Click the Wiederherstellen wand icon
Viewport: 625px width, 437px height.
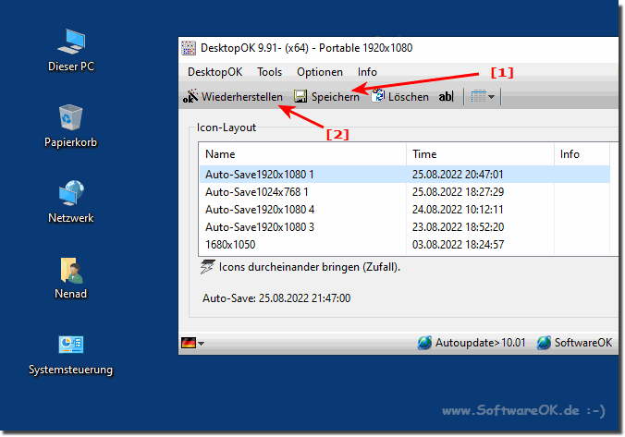(190, 96)
